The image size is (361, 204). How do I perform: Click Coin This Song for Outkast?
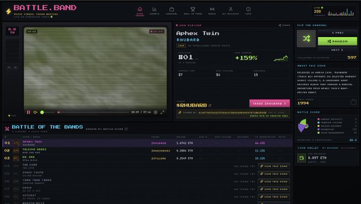pyautogui.click(x=274, y=197)
